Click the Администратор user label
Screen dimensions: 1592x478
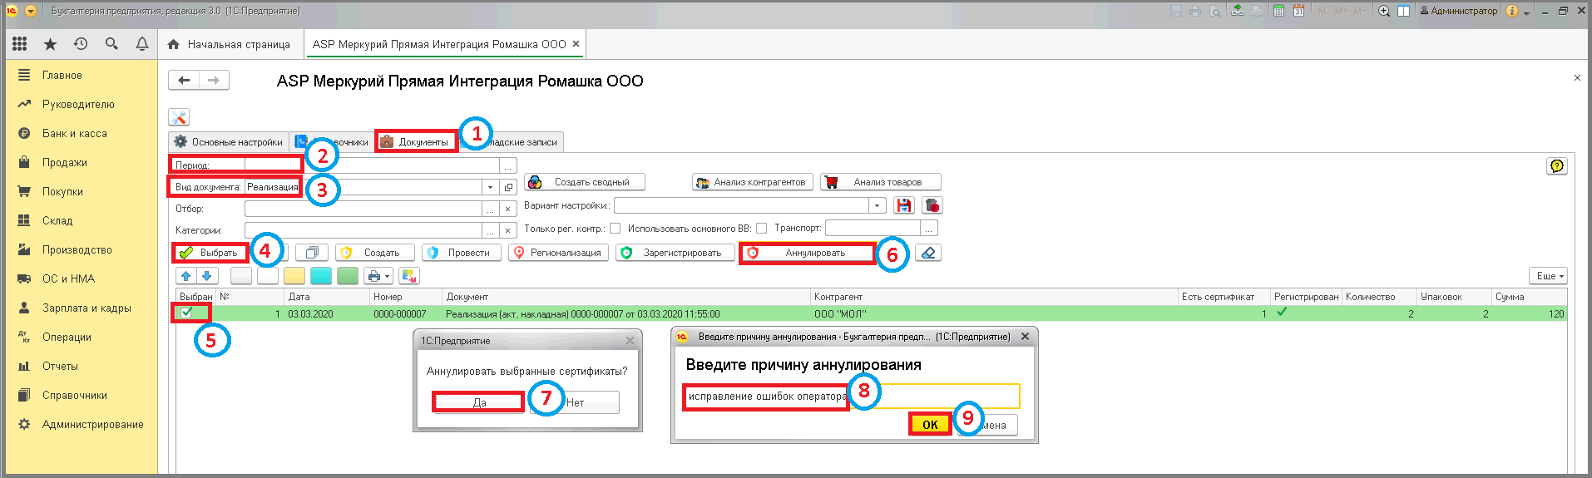[1458, 11]
